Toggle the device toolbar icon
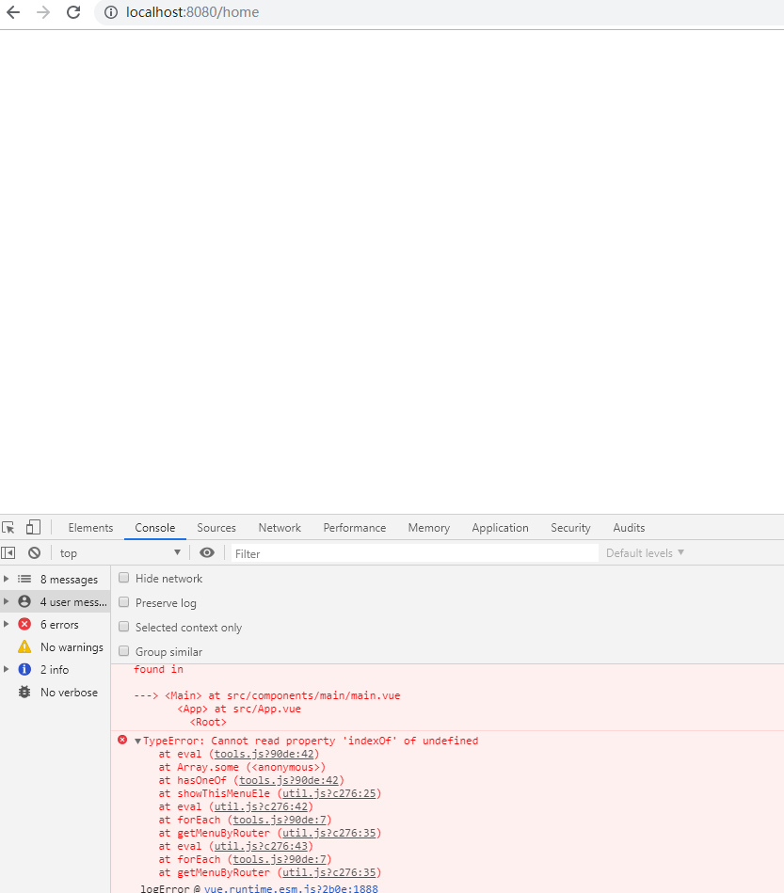This screenshot has height=893, width=784. click(32, 527)
